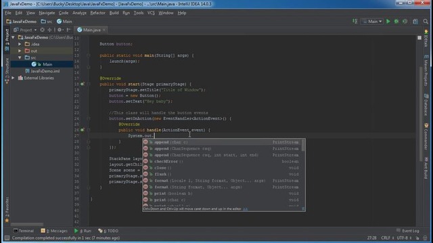Image resolution: width=433 pixels, height=243 pixels.
Task: Click Run with Coverage icon
Action: 405,22
